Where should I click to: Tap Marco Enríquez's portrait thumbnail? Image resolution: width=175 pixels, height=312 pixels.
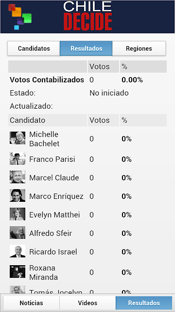click(17, 195)
